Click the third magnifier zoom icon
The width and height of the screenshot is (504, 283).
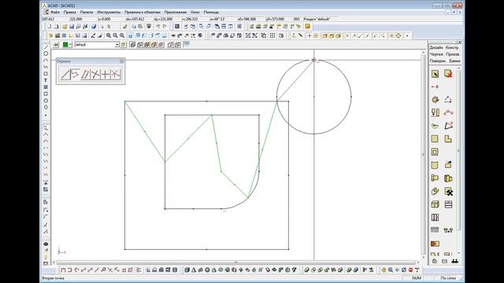click(x=122, y=35)
